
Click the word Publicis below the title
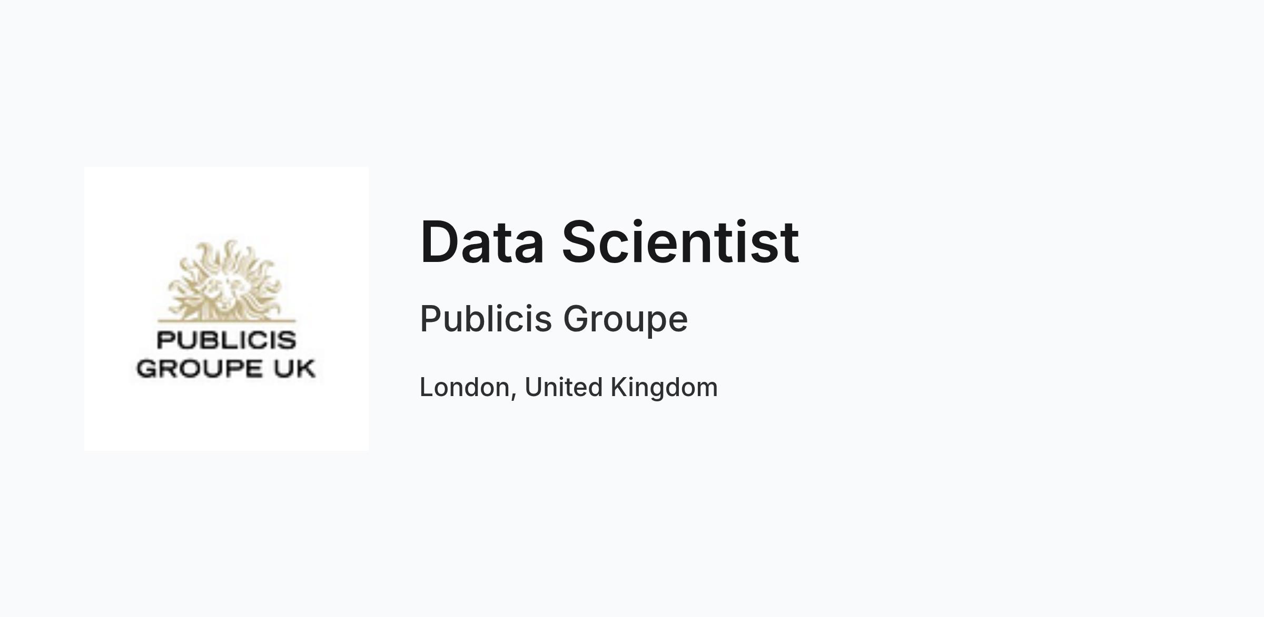point(486,319)
